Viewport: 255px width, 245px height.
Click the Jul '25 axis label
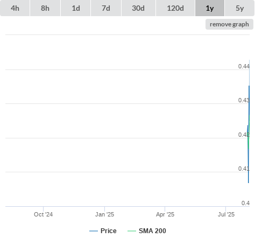tap(226, 214)
